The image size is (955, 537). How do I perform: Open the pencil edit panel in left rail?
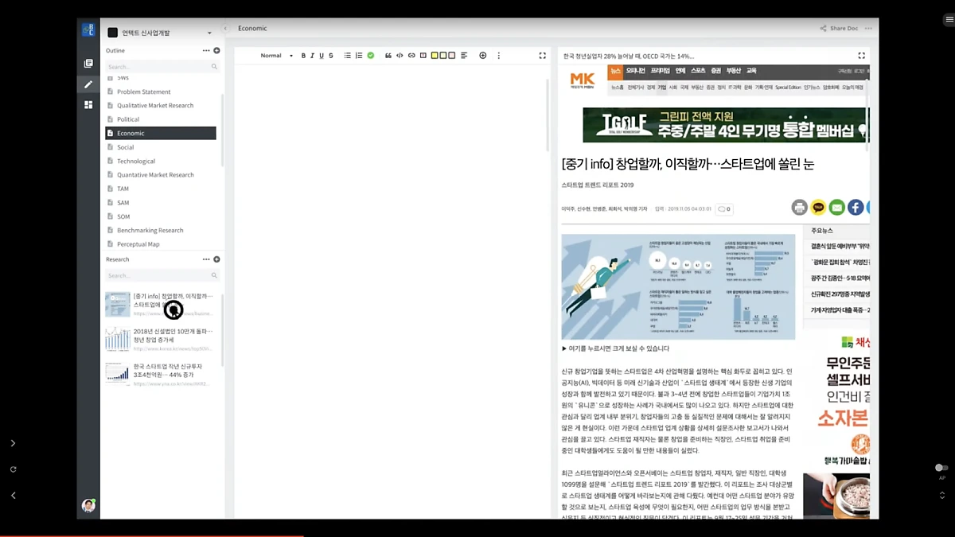tap(88, 84)
